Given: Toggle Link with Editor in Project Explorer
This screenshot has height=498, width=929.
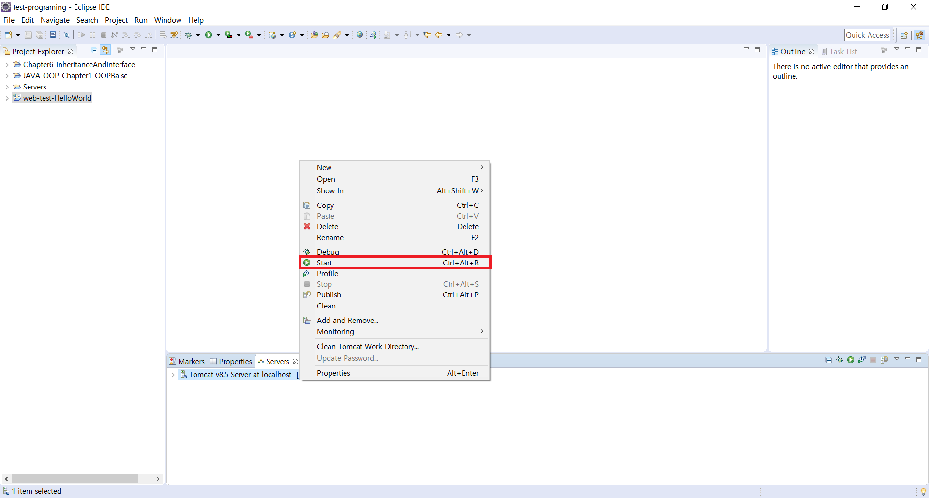Looking at the screenshot, I should click(x=105, y=50).
